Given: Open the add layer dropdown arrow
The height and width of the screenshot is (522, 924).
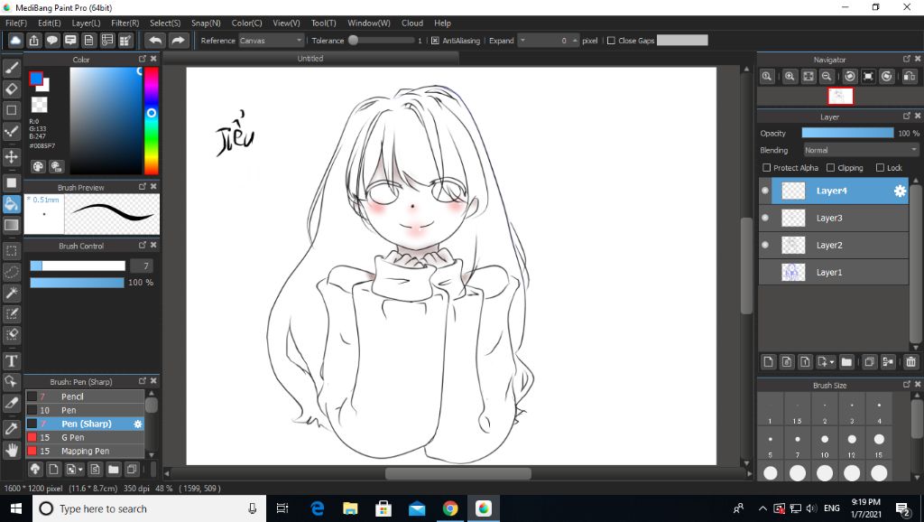Looking at the screenshot, I should pyautogui.click(x=831, y=362).
